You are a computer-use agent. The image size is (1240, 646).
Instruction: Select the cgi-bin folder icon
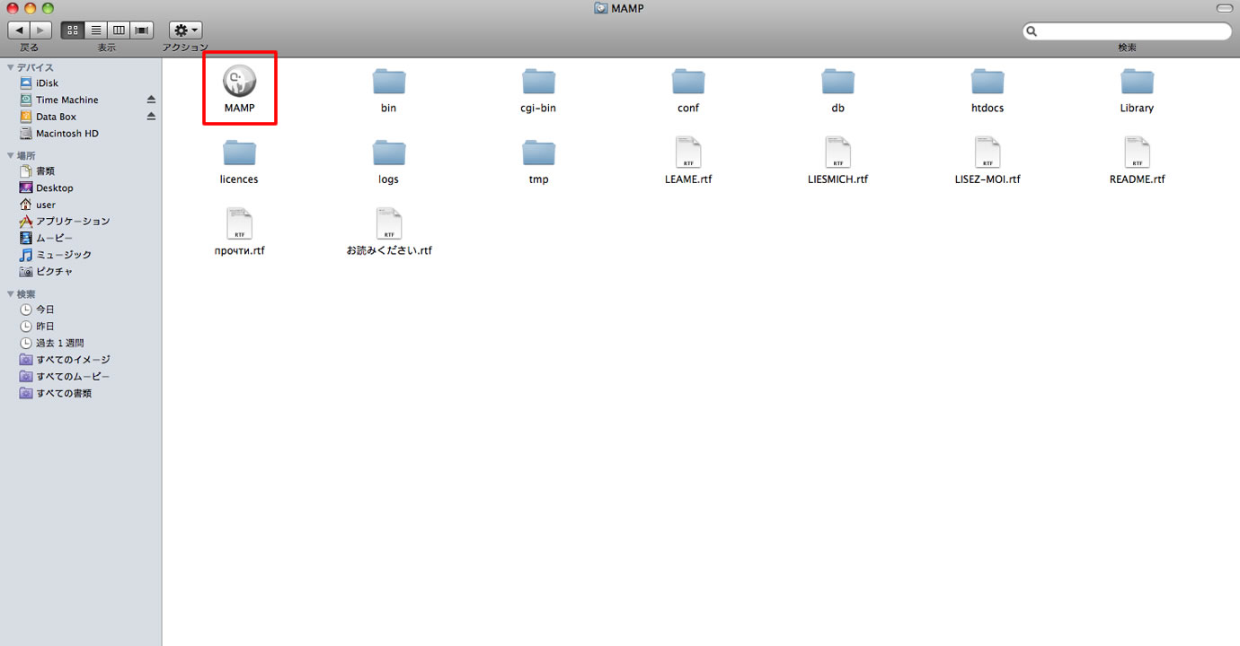tap(539, 83)
